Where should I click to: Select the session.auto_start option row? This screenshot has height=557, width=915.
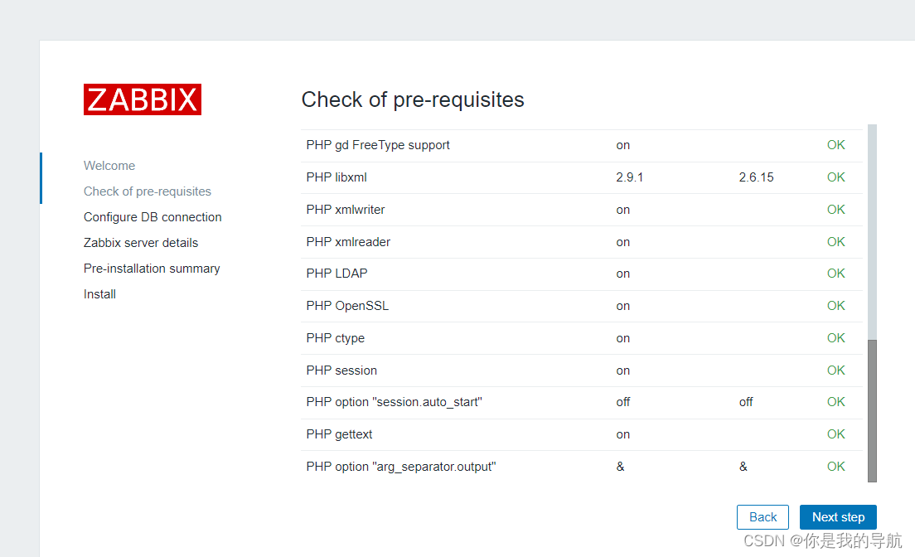tap(394, 402)
